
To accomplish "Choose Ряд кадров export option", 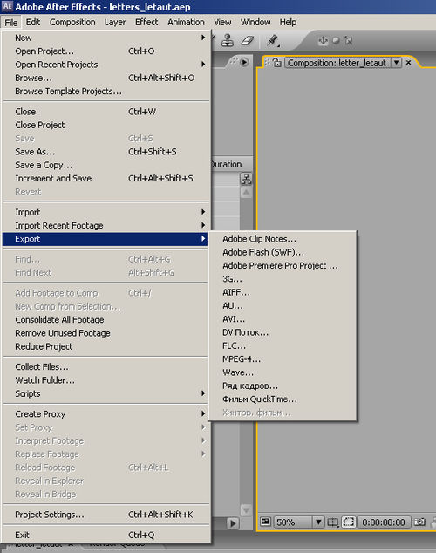I will click(283, 386).
